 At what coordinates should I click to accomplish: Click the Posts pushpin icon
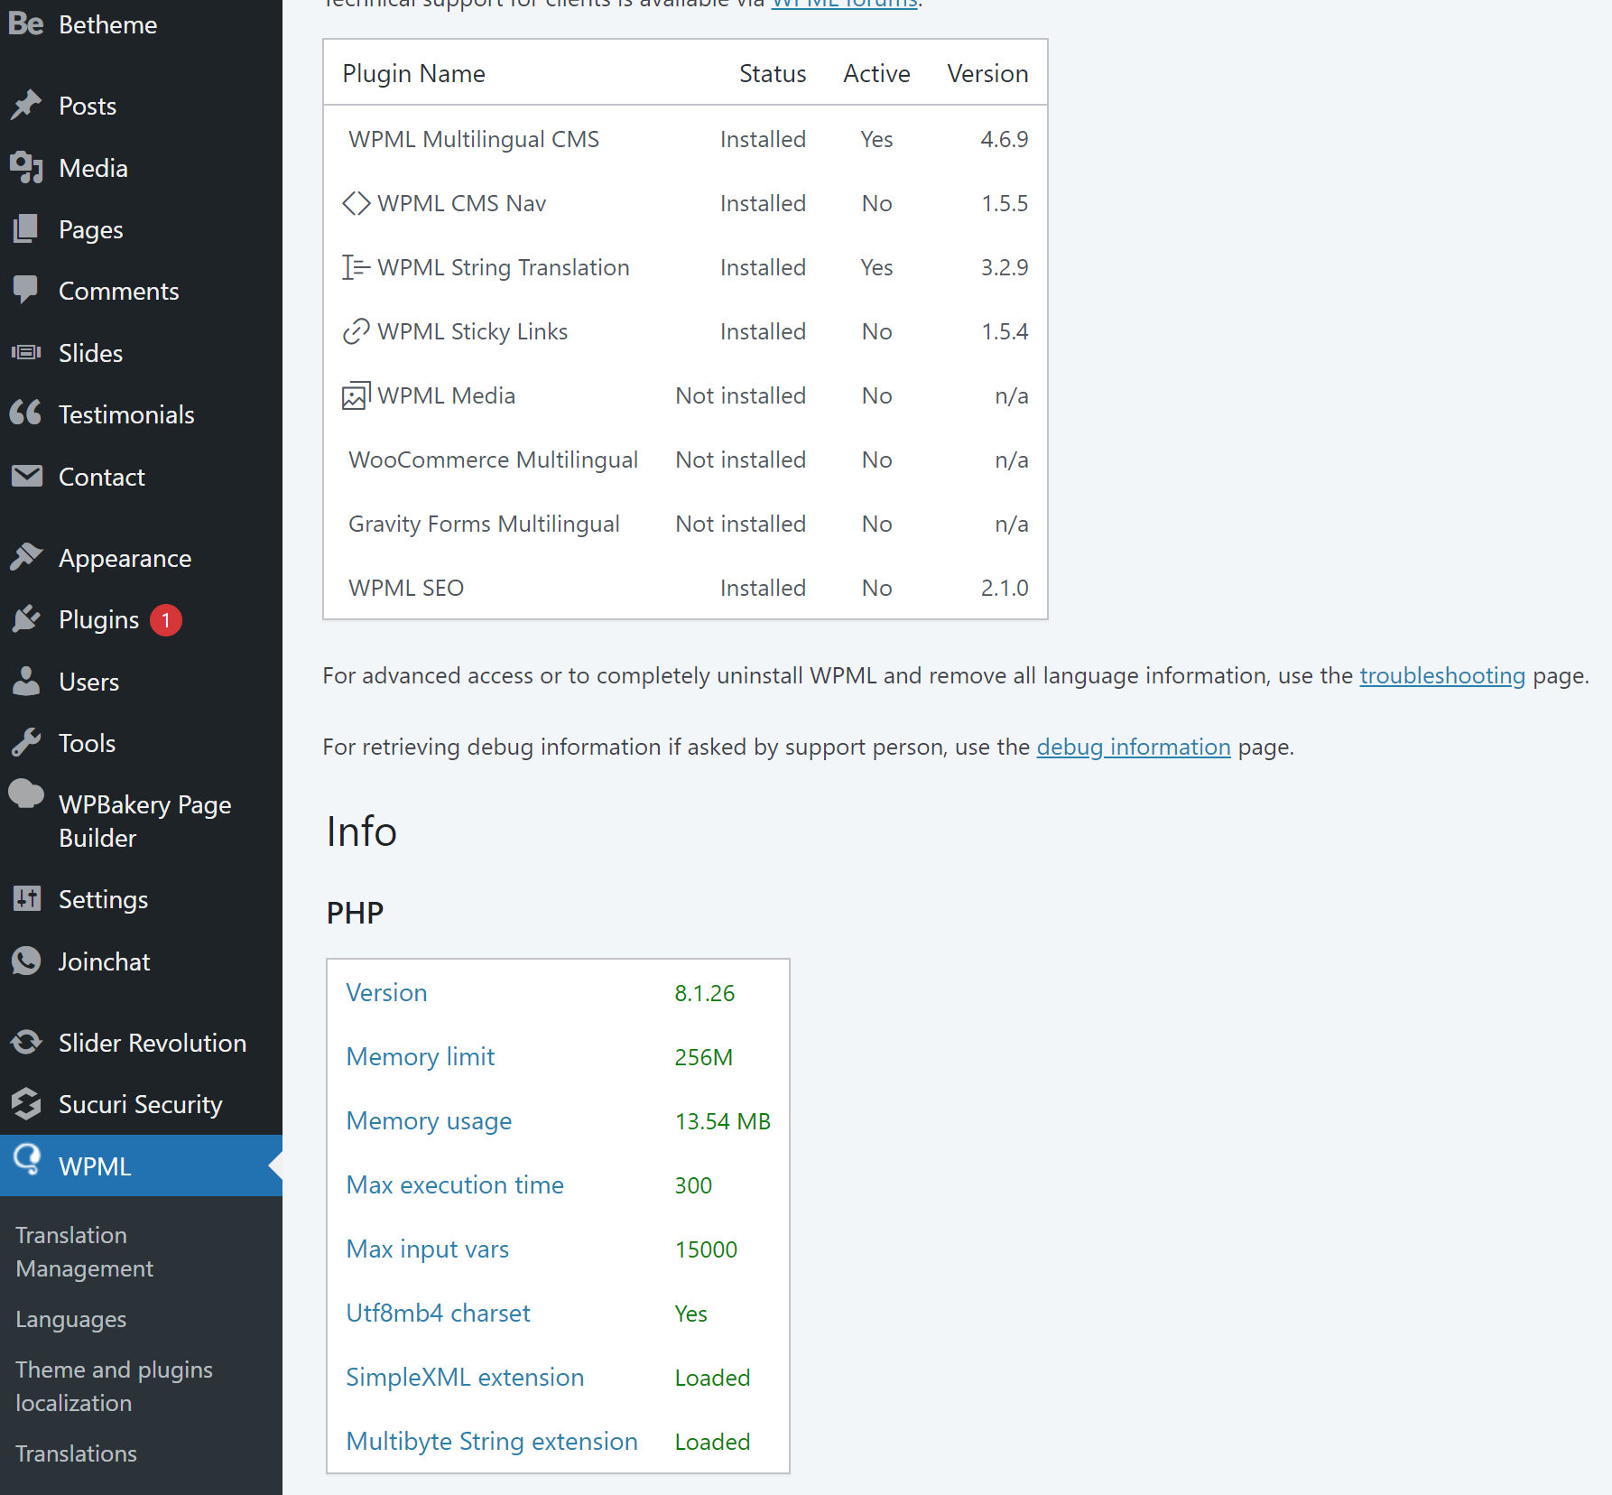[26, 105]
